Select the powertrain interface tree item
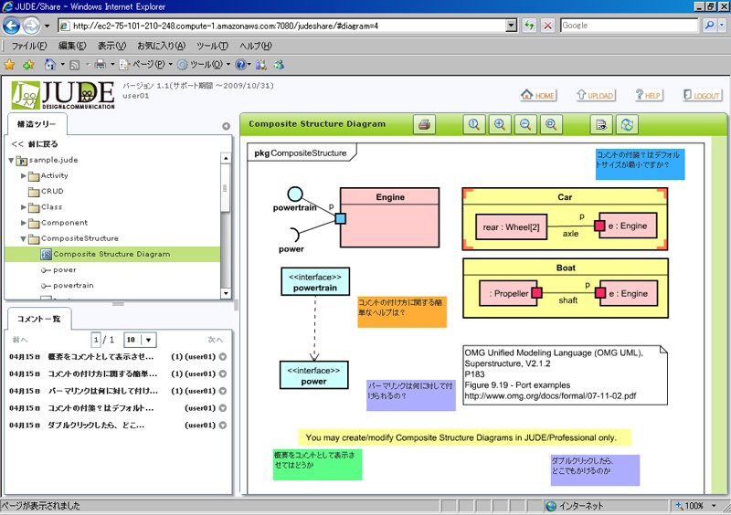Image resolution: width=731 pixels, height=515 pixels. (68, 286)
